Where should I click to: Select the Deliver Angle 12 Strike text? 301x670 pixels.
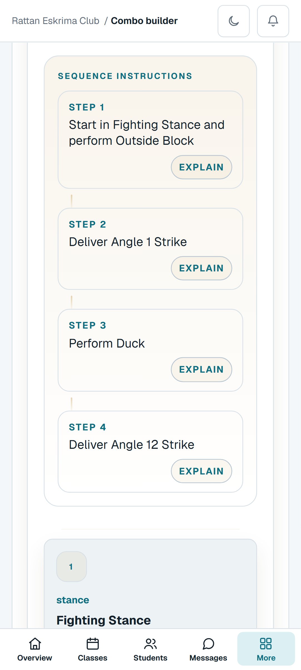coord(132,445)
